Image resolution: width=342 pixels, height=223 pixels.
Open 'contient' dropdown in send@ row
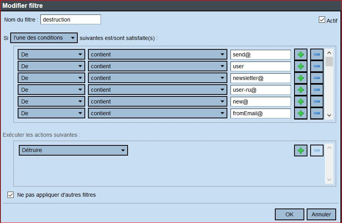tap(157, 54)
